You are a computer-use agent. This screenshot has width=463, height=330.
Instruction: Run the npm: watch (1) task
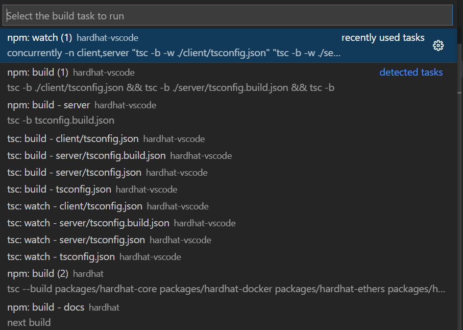228,45
